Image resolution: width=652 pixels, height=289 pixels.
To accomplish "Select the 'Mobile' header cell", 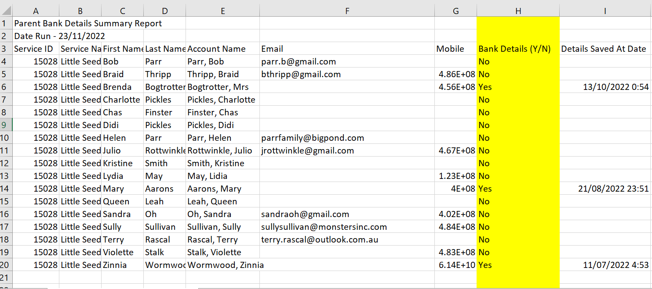I will [450, 49].
